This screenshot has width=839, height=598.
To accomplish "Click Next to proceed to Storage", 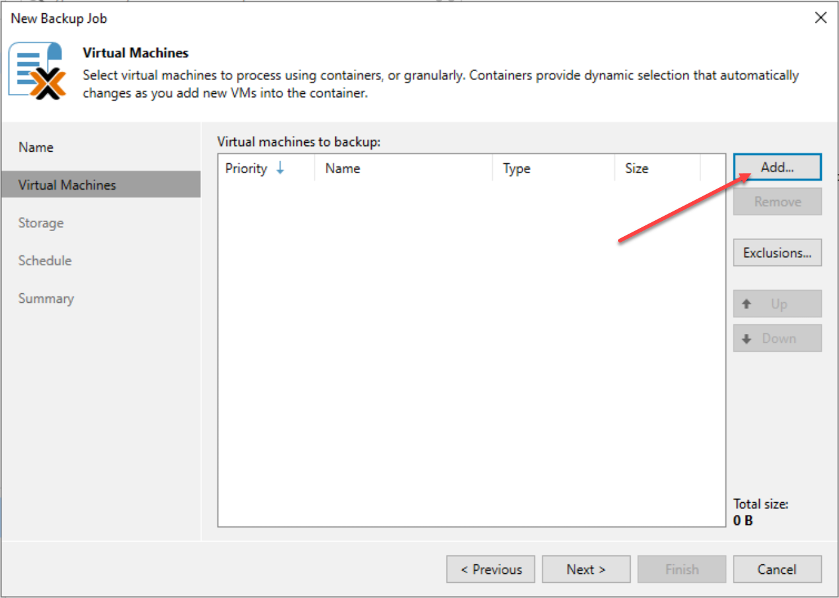I will click(x=585, y=569).
